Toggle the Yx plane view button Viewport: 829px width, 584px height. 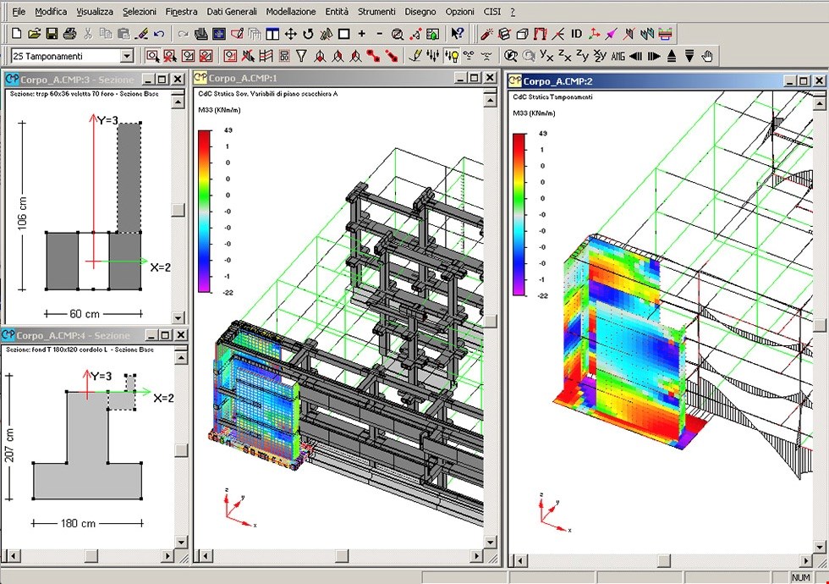[546, 56]
